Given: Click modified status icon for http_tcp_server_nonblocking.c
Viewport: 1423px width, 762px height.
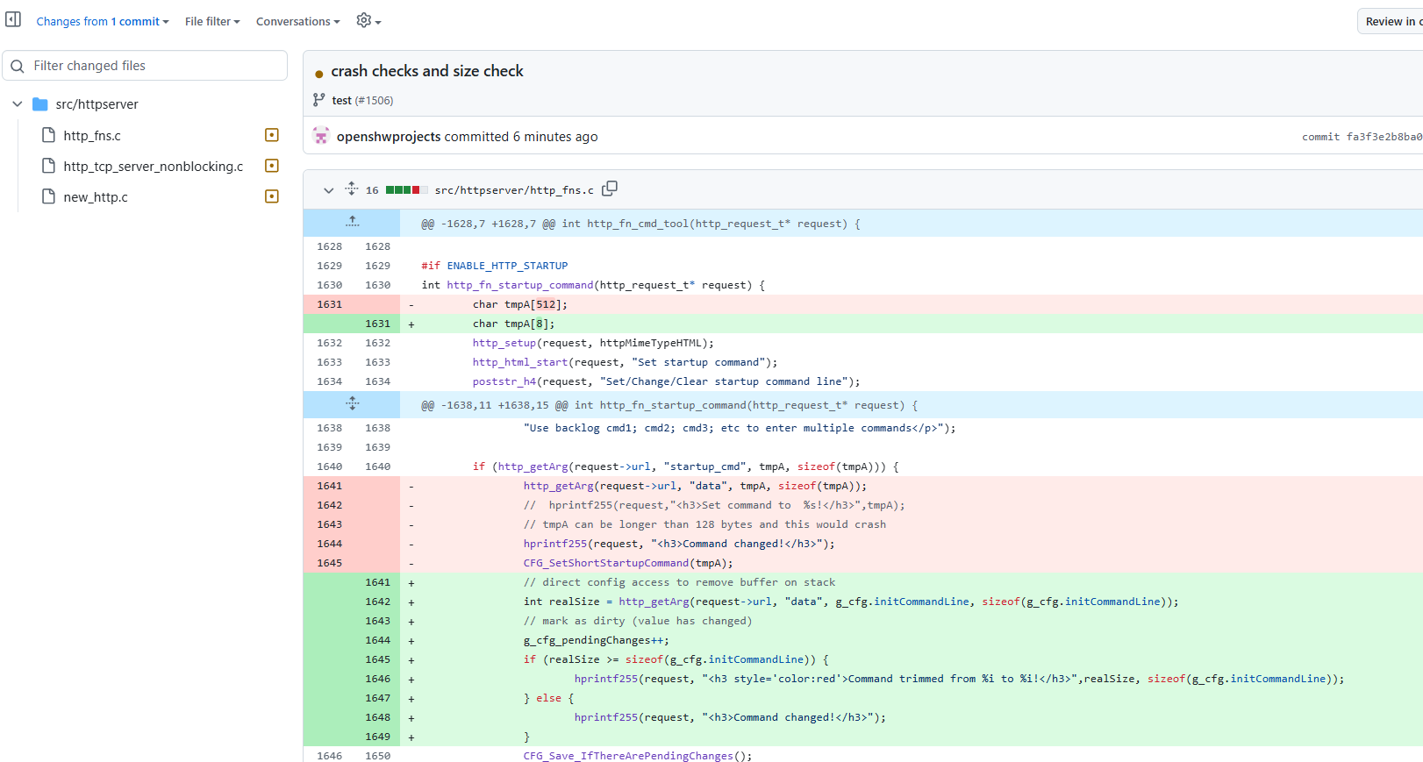Looking at the screenshot, I should [x=272, y=166].
